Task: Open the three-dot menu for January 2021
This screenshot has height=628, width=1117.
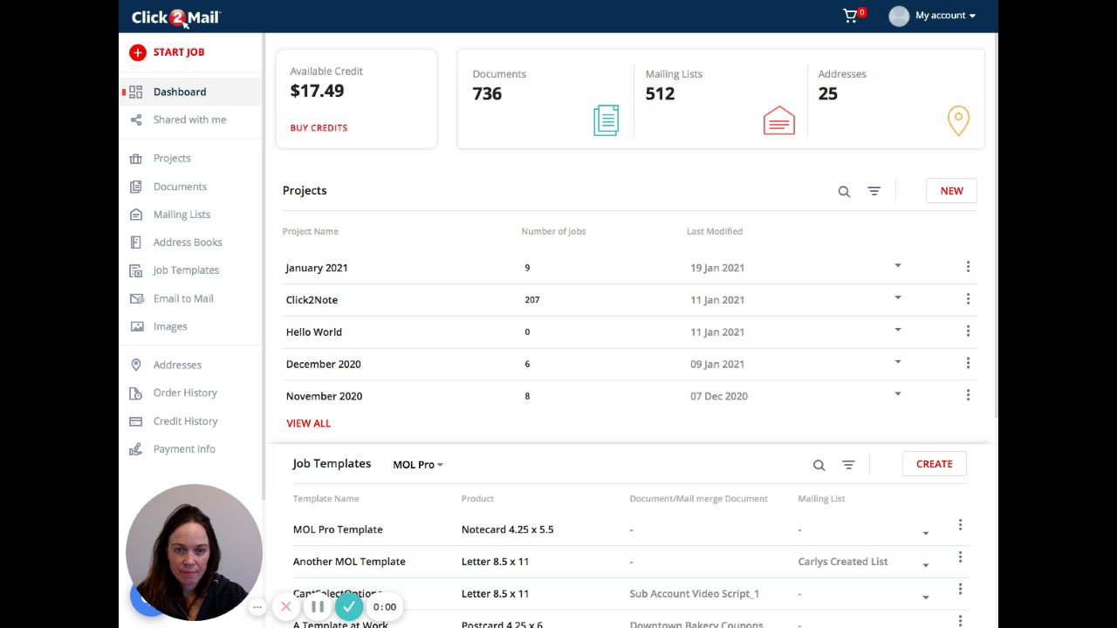Action: [968, 267]
